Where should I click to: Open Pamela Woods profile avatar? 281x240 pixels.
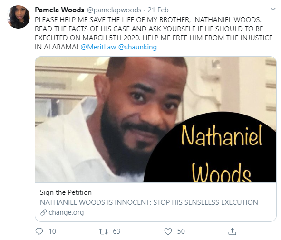(x=18, y=17)
